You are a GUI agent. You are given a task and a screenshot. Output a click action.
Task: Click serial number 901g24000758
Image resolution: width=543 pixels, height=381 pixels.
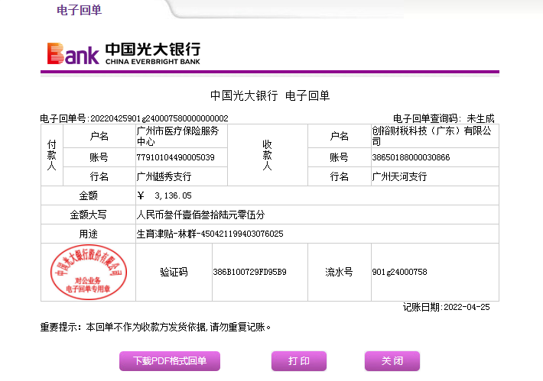click(x=399, y=272)
